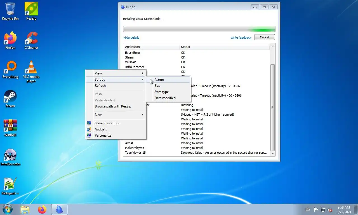Choose Refresh in the context menu
358x215 pixels.
(116, 86)
